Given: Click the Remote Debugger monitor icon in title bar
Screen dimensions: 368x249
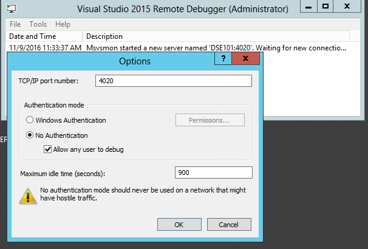Looking at the screenshot, I should tap(12, 9).
